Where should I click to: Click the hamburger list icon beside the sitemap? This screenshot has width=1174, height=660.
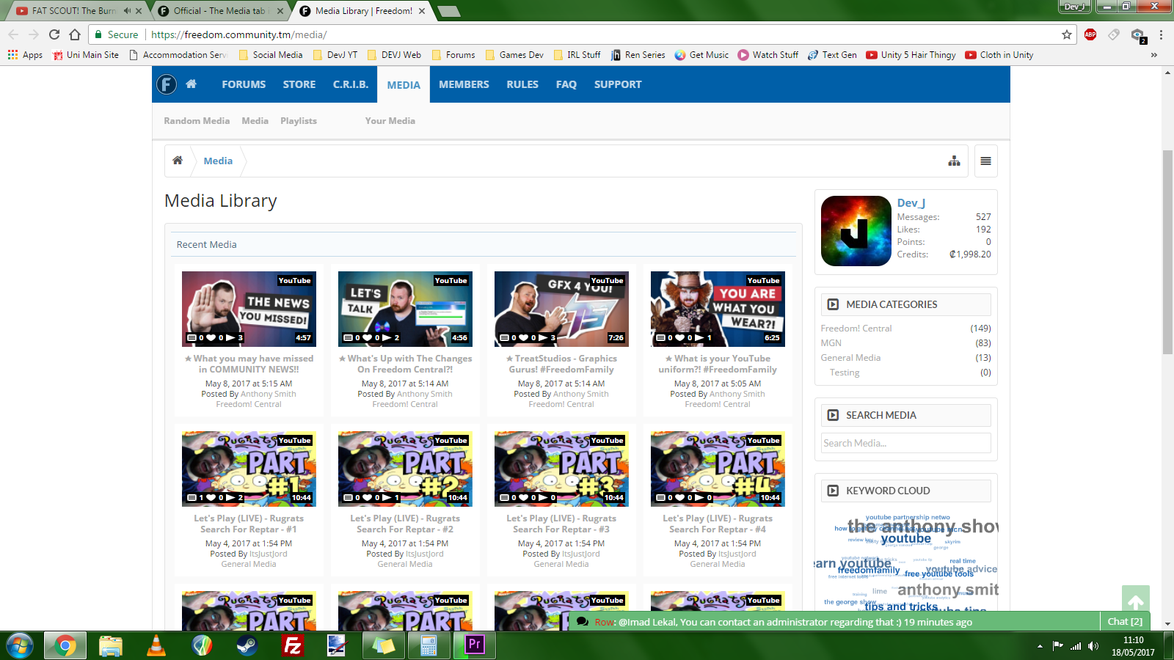[985, 161]
